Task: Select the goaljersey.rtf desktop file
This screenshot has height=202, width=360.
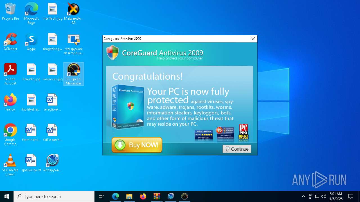Action: [x=31, y=163]
